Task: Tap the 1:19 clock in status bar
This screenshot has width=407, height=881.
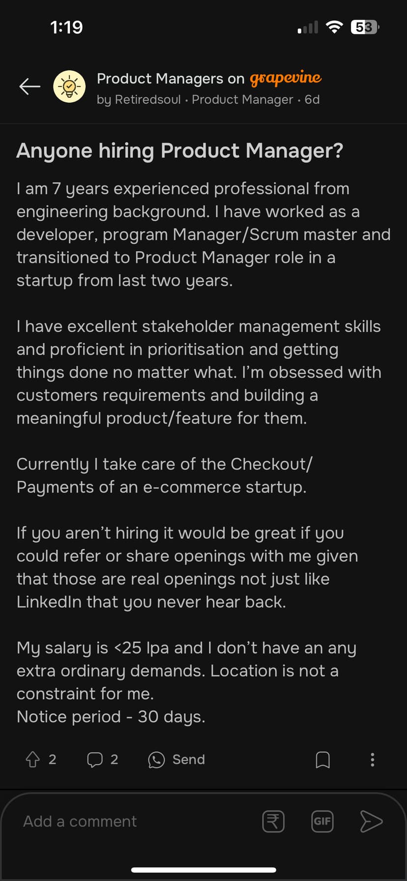Action: coord(66,27)
